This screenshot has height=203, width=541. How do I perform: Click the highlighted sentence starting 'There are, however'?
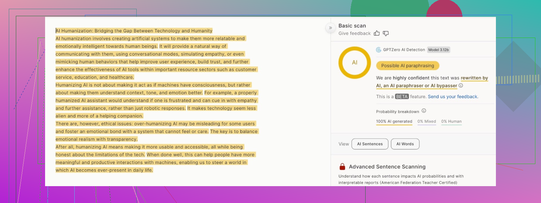pyautogui.click(x=155, y=124)
